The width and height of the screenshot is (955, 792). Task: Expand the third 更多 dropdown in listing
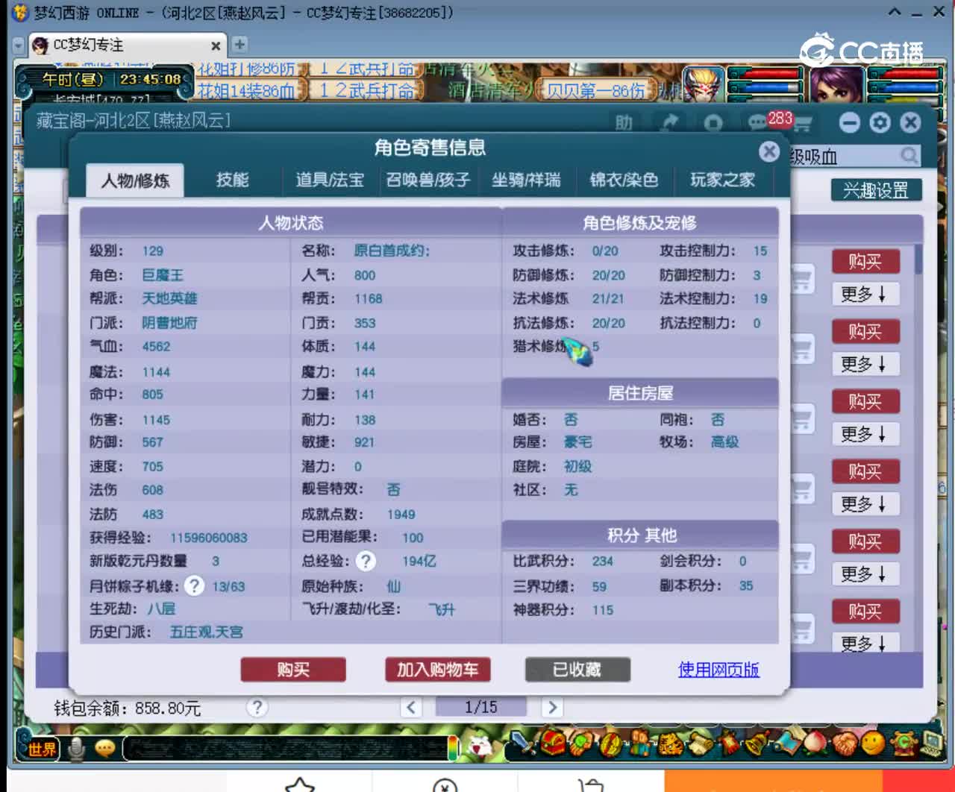click(865, 434)
